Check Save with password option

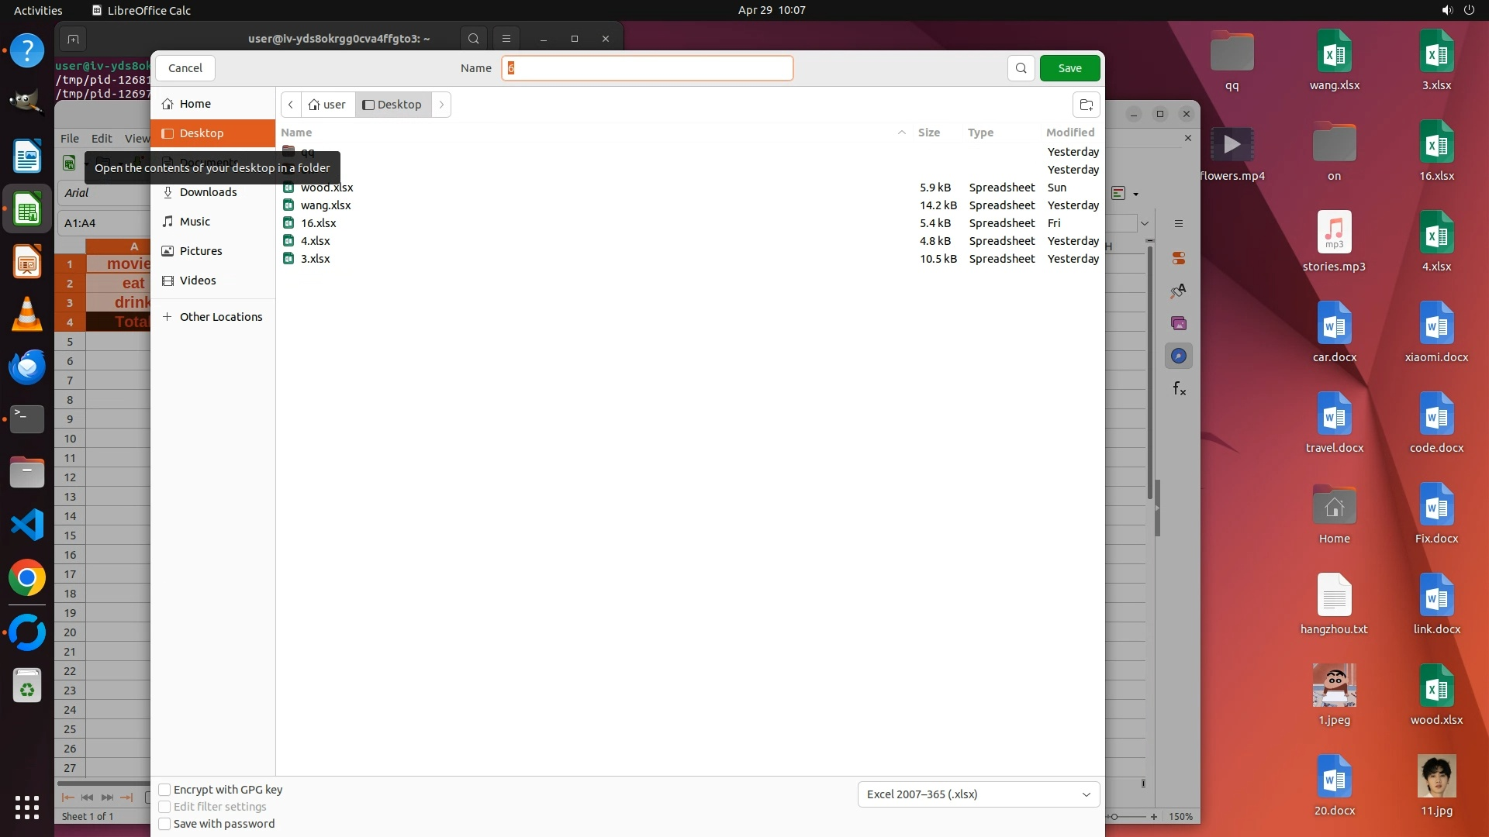(x=164, y=824)
